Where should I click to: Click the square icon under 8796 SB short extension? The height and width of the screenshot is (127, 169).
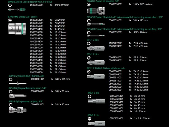[89, 21]
